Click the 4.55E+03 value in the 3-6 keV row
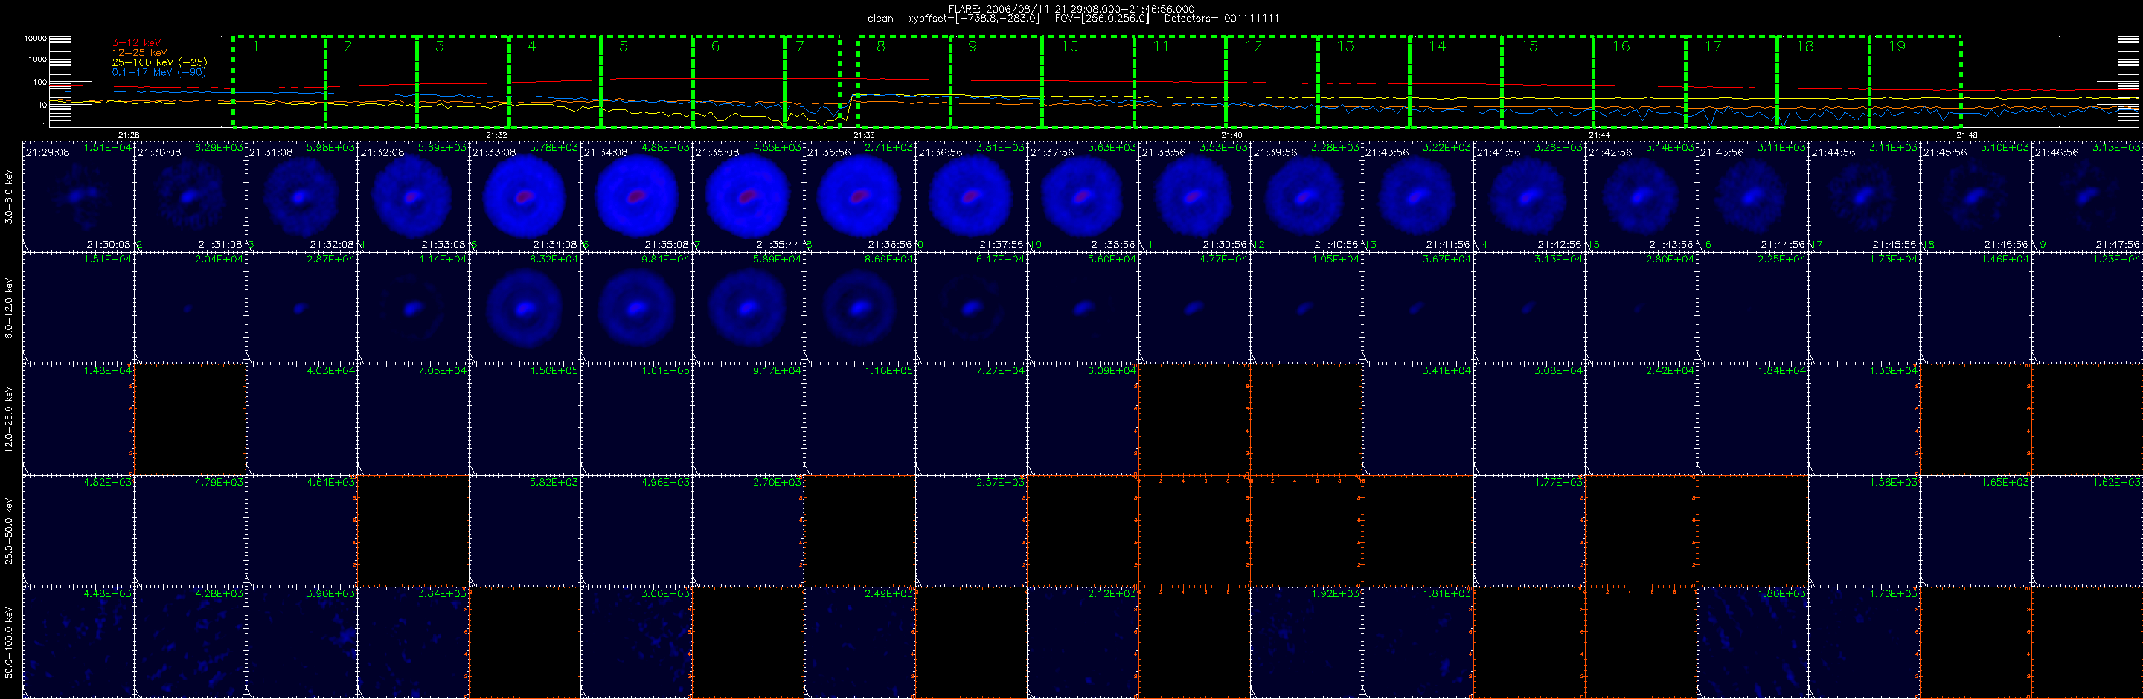 tap(777, 147)
